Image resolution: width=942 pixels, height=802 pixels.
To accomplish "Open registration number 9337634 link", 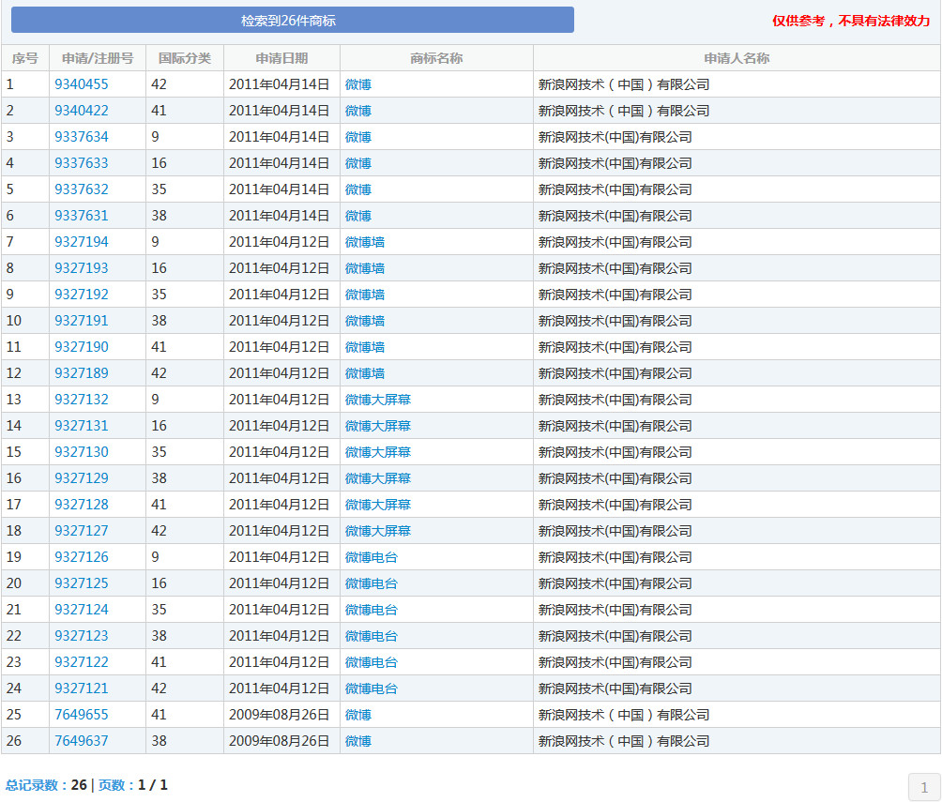I will pyautogui.click(x=81, y=137).
